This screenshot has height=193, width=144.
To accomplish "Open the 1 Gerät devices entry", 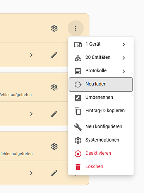I will 101,44.
